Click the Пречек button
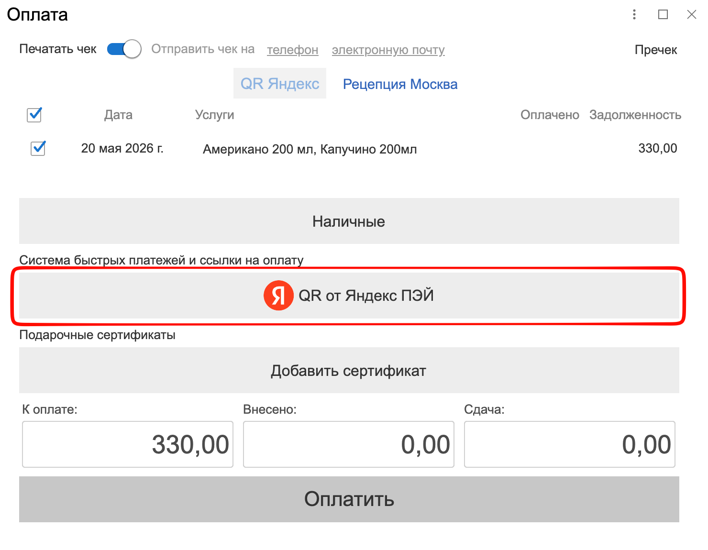708x550 pixels. [x=656, y=50]
